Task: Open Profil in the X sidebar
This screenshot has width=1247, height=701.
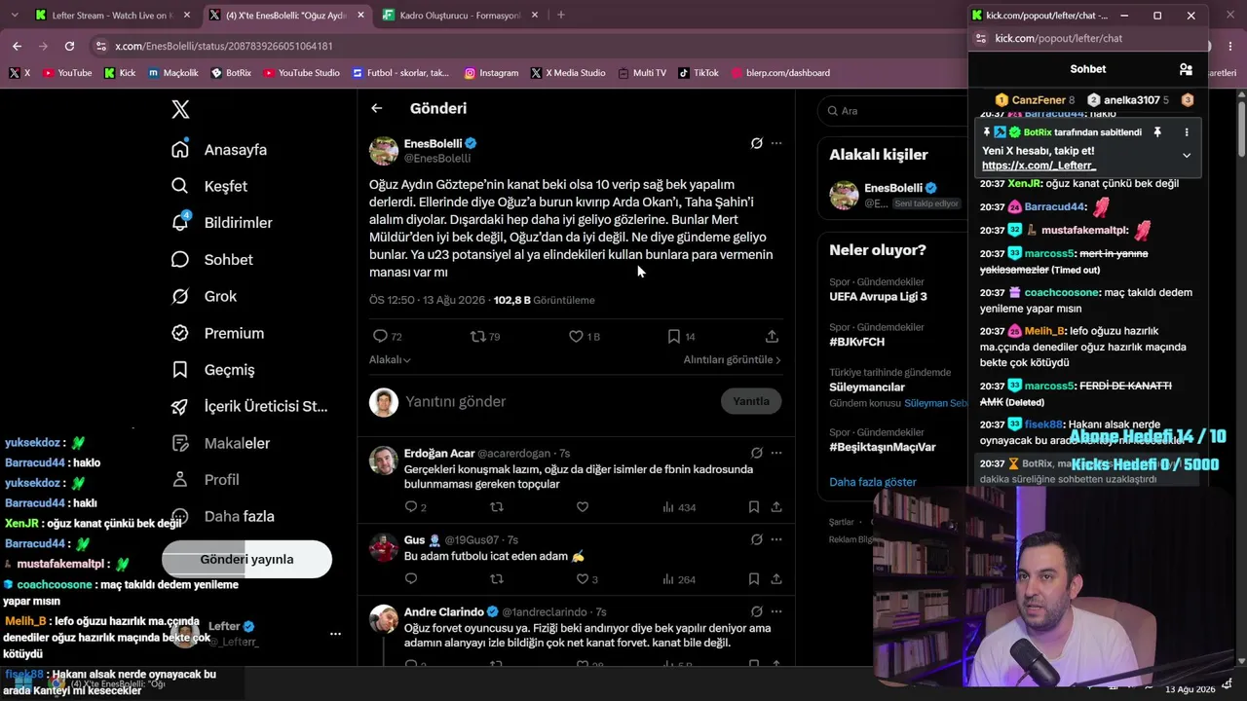Action: pos(205,480)
